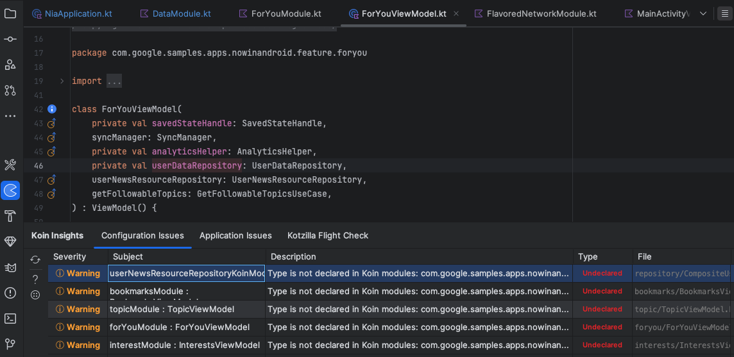The image size is (734, 357).
Task: Open the Problems tool window icon
Action: (10, 293)
